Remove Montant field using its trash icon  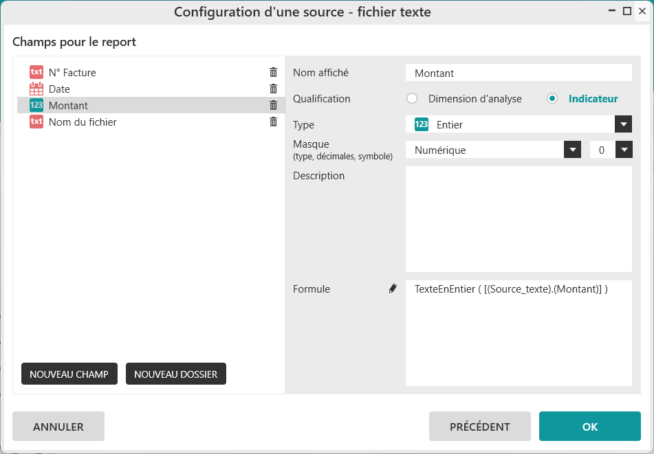click(x=273, y=105)
